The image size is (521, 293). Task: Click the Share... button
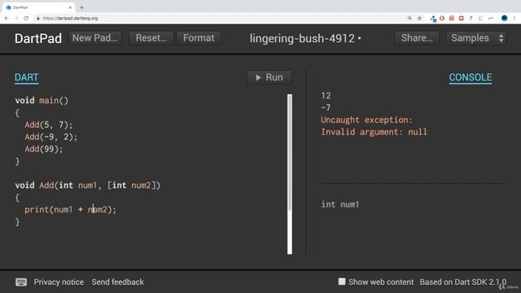tap(417, 38)
